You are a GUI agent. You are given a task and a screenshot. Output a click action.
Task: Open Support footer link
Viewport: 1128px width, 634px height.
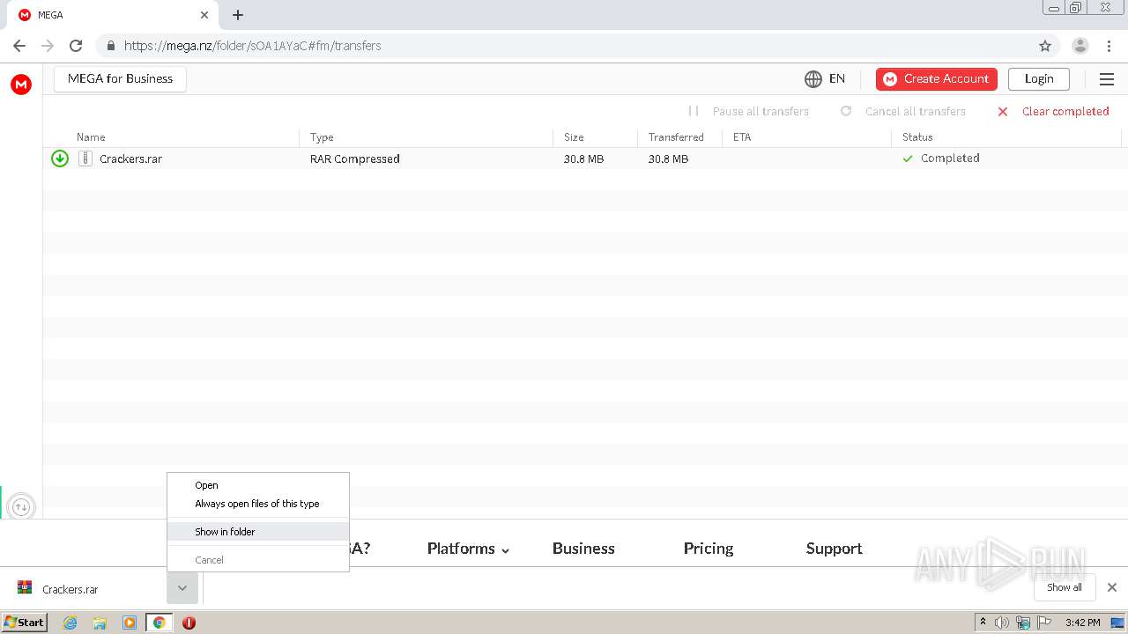tap(834, 549)
